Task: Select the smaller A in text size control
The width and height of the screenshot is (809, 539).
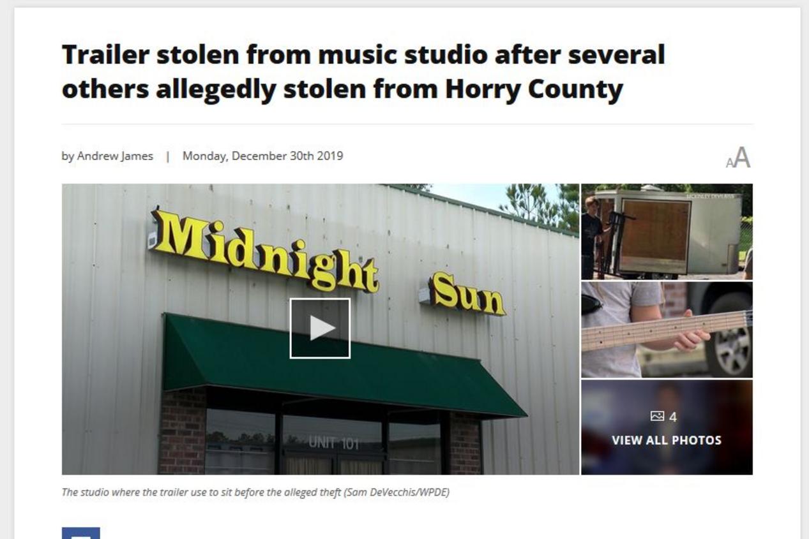Action: pos(729,163)
